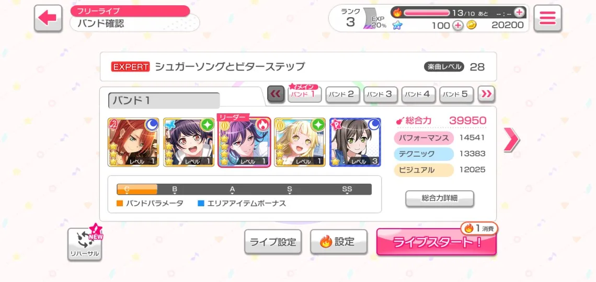This screenshot has height=282, width=596.
Task: Edit the band name field バンド1
Action: pos(164,101)
